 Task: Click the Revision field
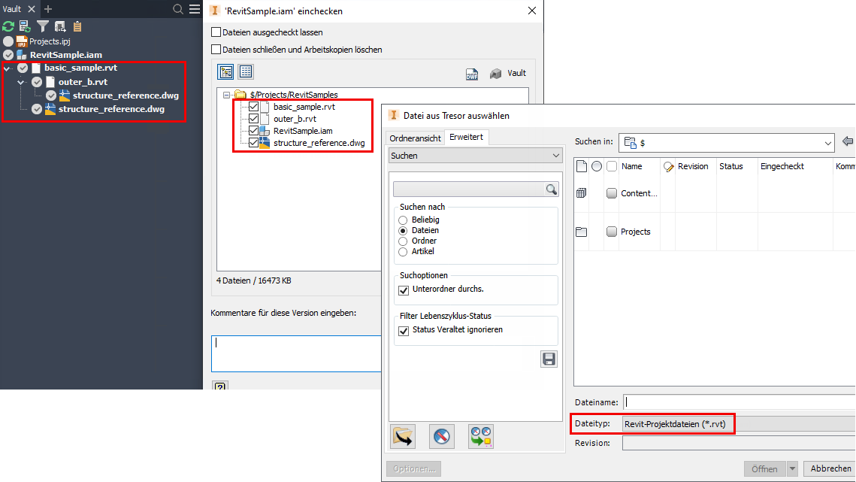pyautogui.click(x=740, y=443)
